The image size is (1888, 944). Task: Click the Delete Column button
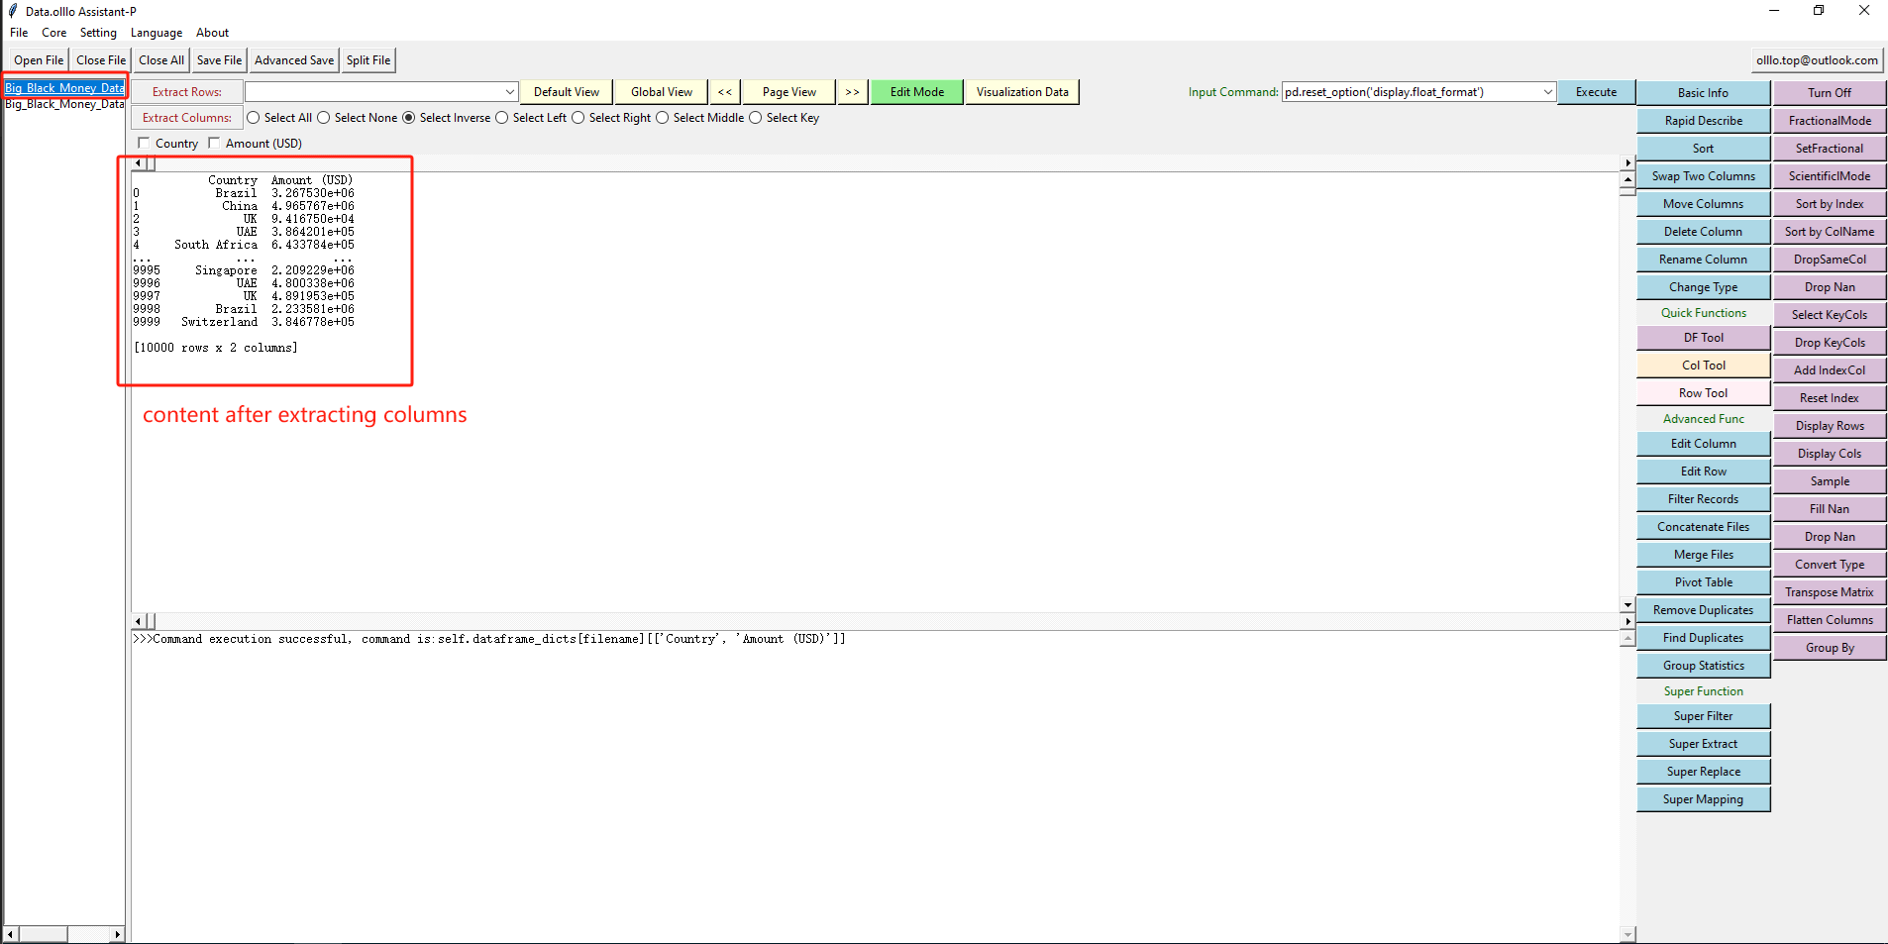click(x=1703, y=232)
